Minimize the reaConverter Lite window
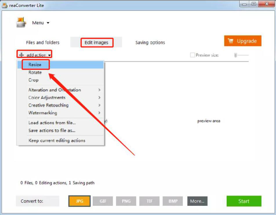The image size is (276, 215). tap(244, 4)
